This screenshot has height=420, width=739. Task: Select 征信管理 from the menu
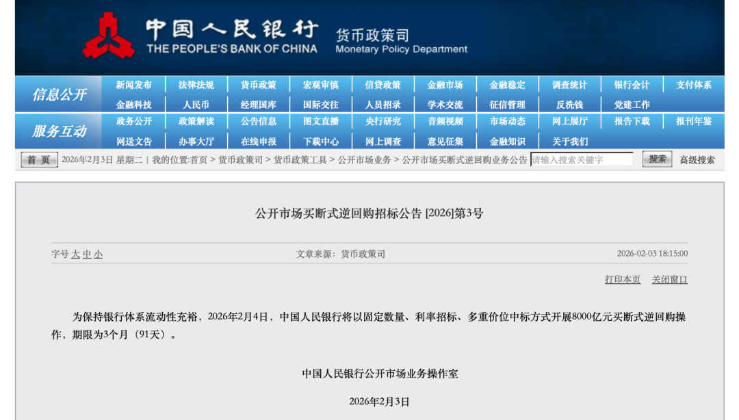click(507, 105)
